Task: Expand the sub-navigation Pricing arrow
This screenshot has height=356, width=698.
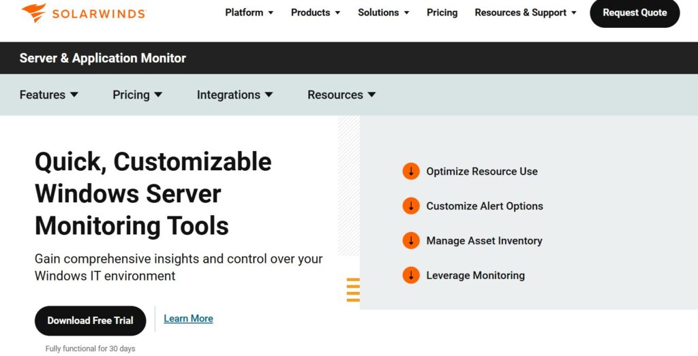Action: pos(158,95)
